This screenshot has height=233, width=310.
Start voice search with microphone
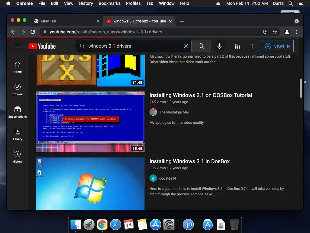pos(219,46)
